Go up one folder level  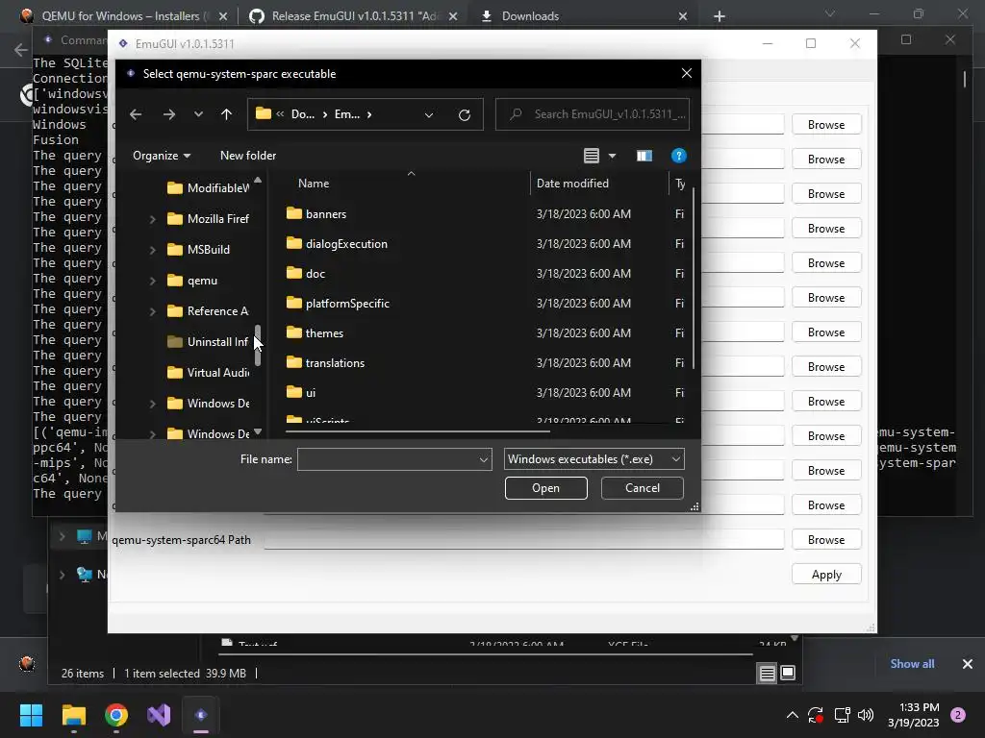pos(226,114)
